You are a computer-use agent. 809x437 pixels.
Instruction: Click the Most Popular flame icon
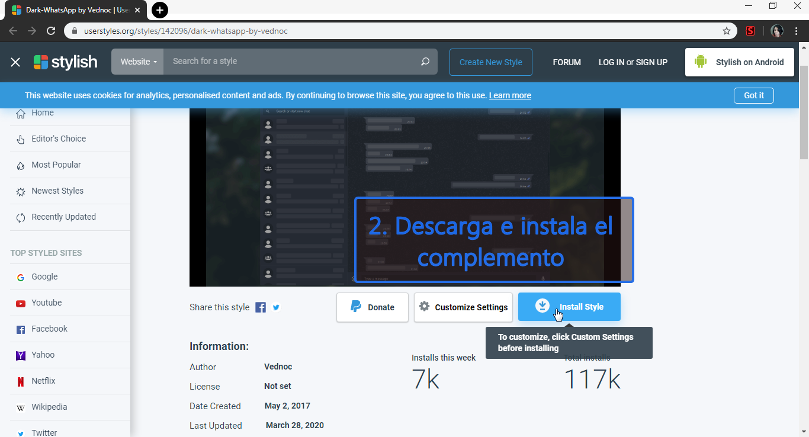pos(21,165)
